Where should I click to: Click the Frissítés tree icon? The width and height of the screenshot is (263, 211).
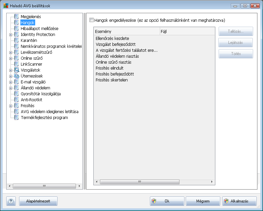tap(16, 105)
